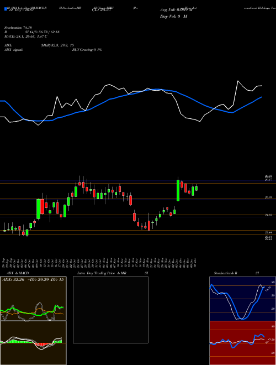Viewport: 276px width, 365px height.
Task: Click the blue stochastics mini chart panel
Action: [x=242, y=299]
